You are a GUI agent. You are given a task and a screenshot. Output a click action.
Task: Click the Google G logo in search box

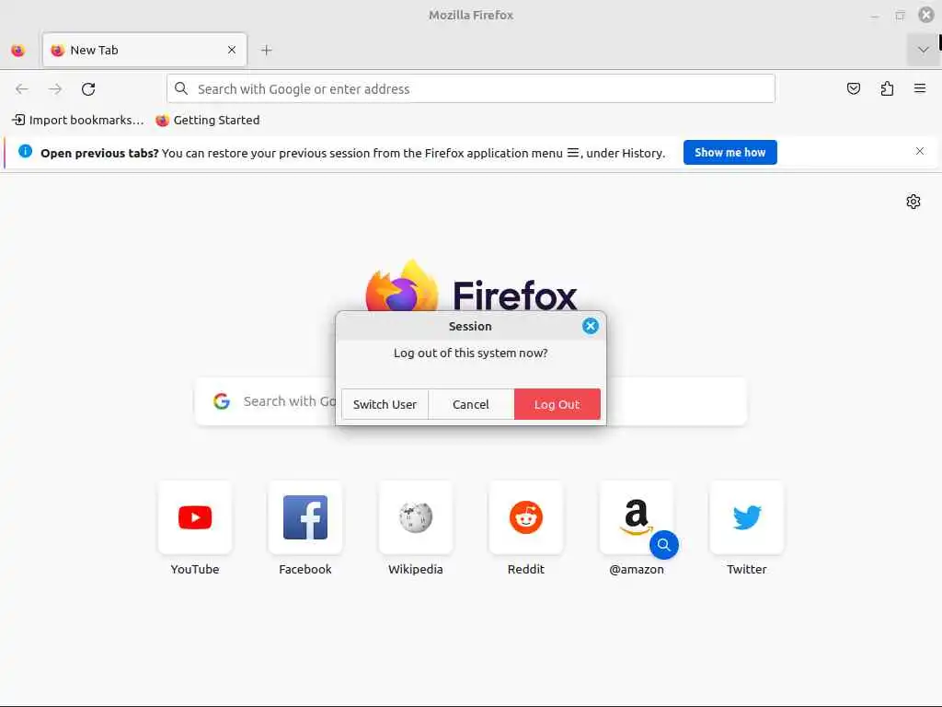pos(222,401)
